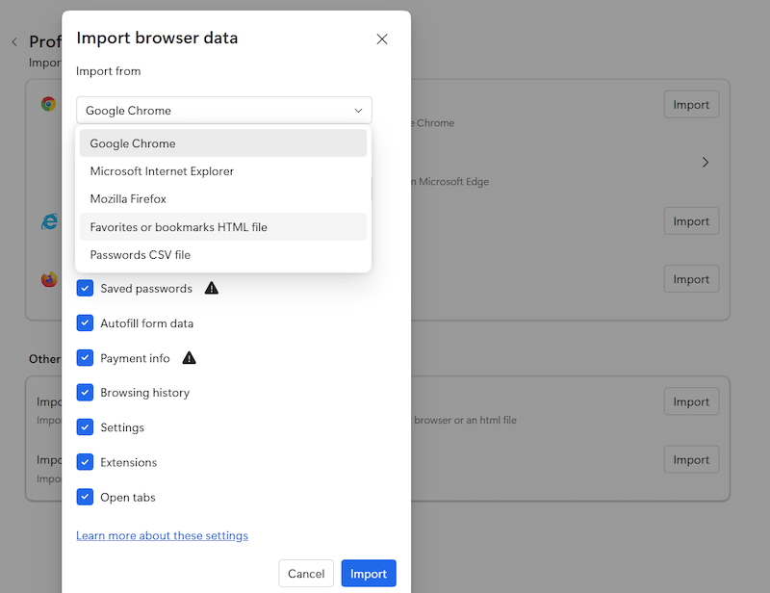
Task: Disable Autofill form data import
Action: 85,323
